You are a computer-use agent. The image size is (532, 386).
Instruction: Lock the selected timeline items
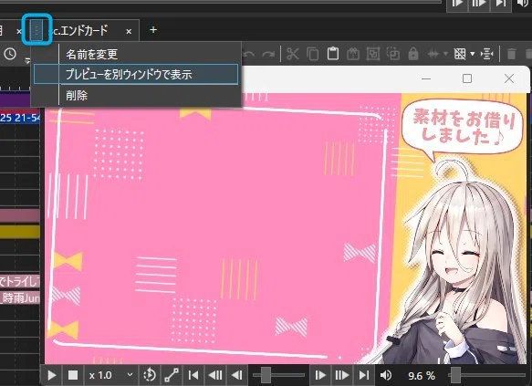pyautogui.click(x=412, y=54)
